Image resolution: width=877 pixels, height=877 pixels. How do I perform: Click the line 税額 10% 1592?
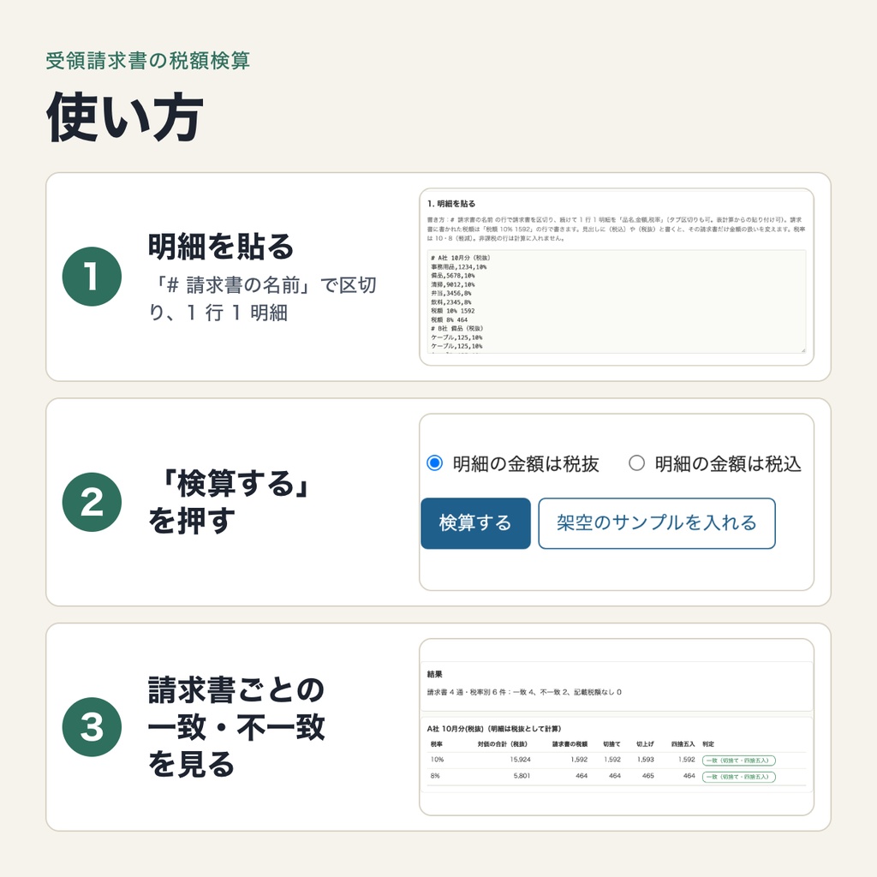pos(452,311)
